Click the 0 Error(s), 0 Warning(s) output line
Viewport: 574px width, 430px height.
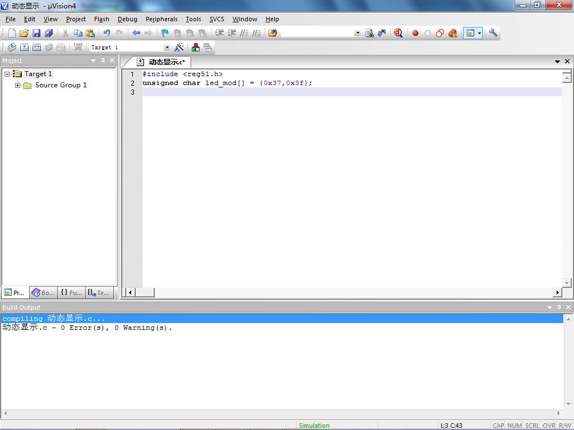(87, 328)
